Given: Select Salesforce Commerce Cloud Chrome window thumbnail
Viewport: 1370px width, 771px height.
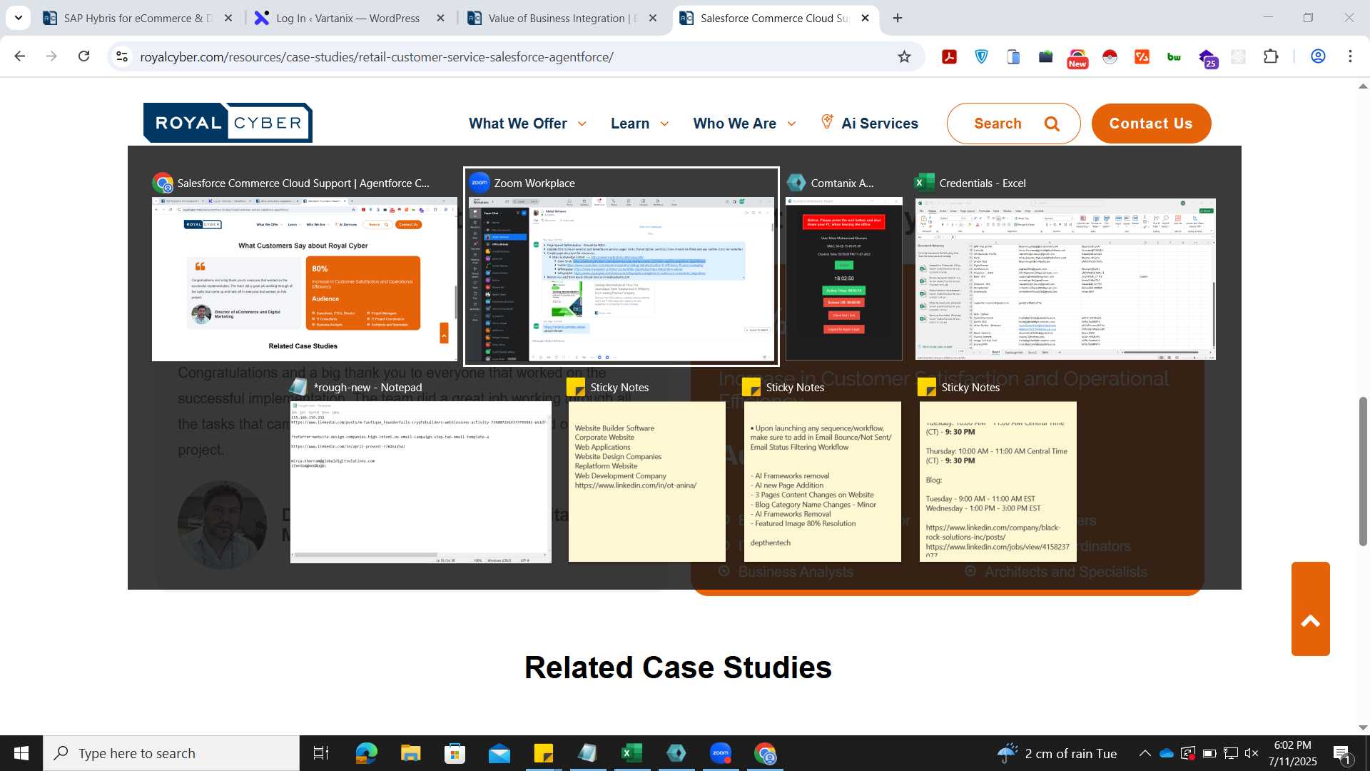Looking at the screenshot, I should pos(304,267).
